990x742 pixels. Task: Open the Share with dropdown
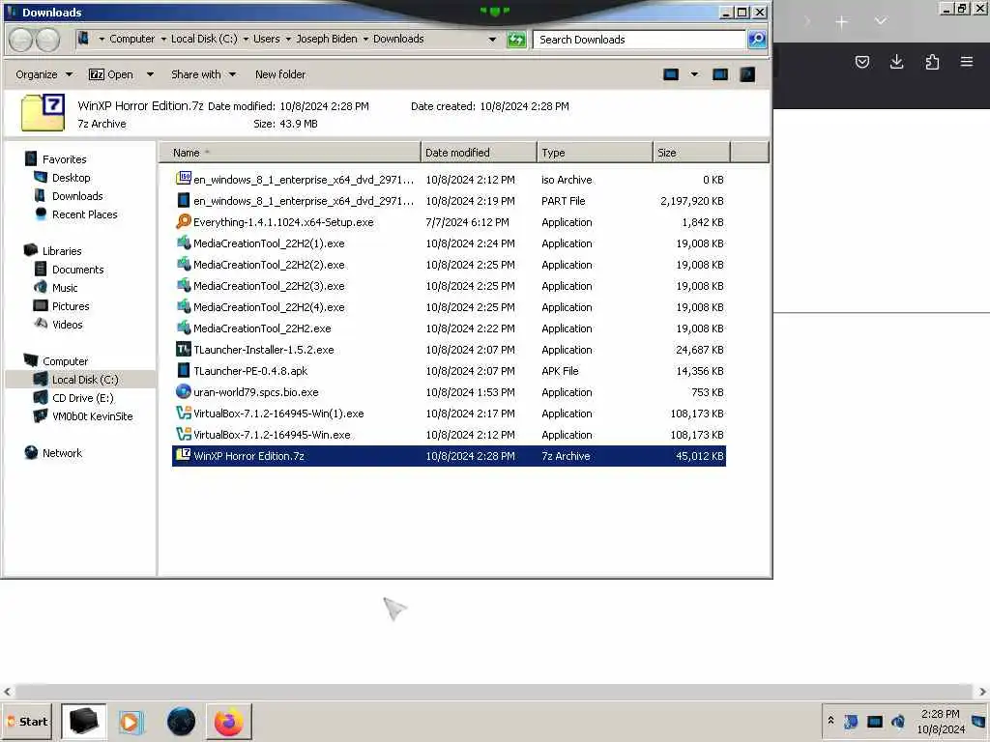[x=203, y=74]
